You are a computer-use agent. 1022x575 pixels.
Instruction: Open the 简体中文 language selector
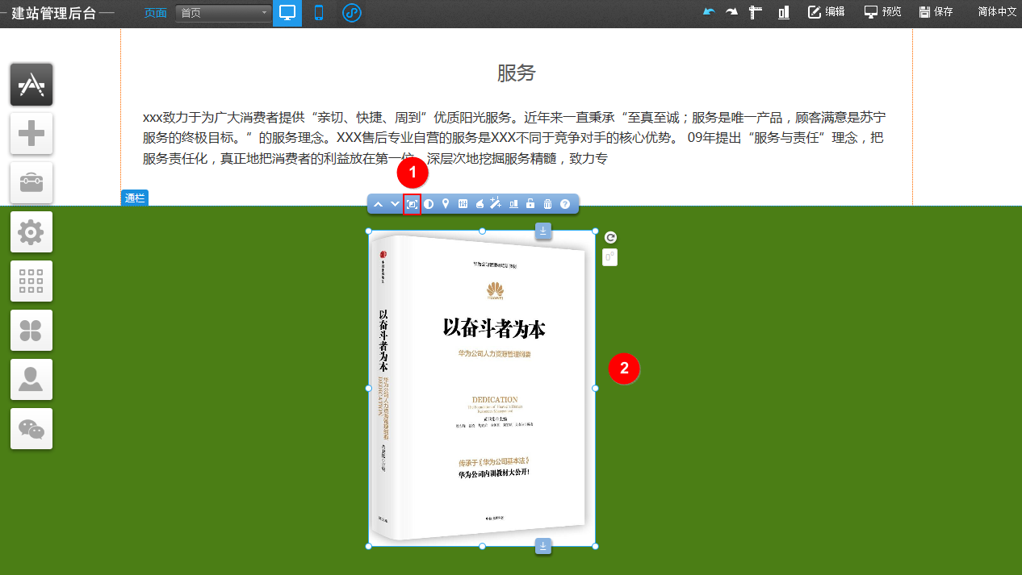click(997, 12)
